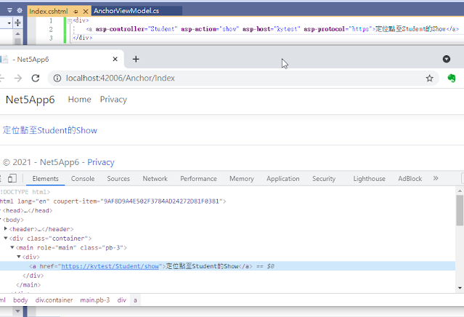Follow the 定位點至Student的Show link
Viewport: 464px width, 317px height.
click(x=50, y=130)
